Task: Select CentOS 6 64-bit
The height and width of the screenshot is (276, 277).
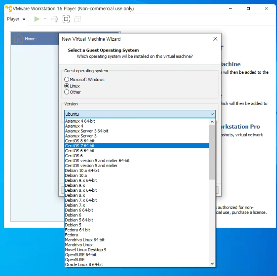Action: pyautogui.click(x=137, y=151)
